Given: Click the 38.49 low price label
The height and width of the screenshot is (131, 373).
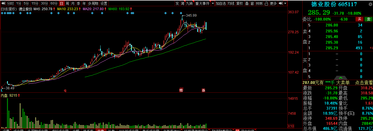Looking at the screenshot, I should (10, 88).
